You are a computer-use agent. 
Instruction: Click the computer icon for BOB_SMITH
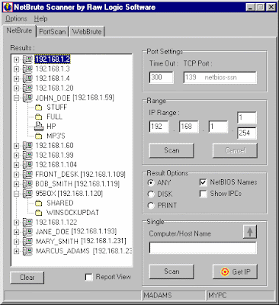coord(27,184)
